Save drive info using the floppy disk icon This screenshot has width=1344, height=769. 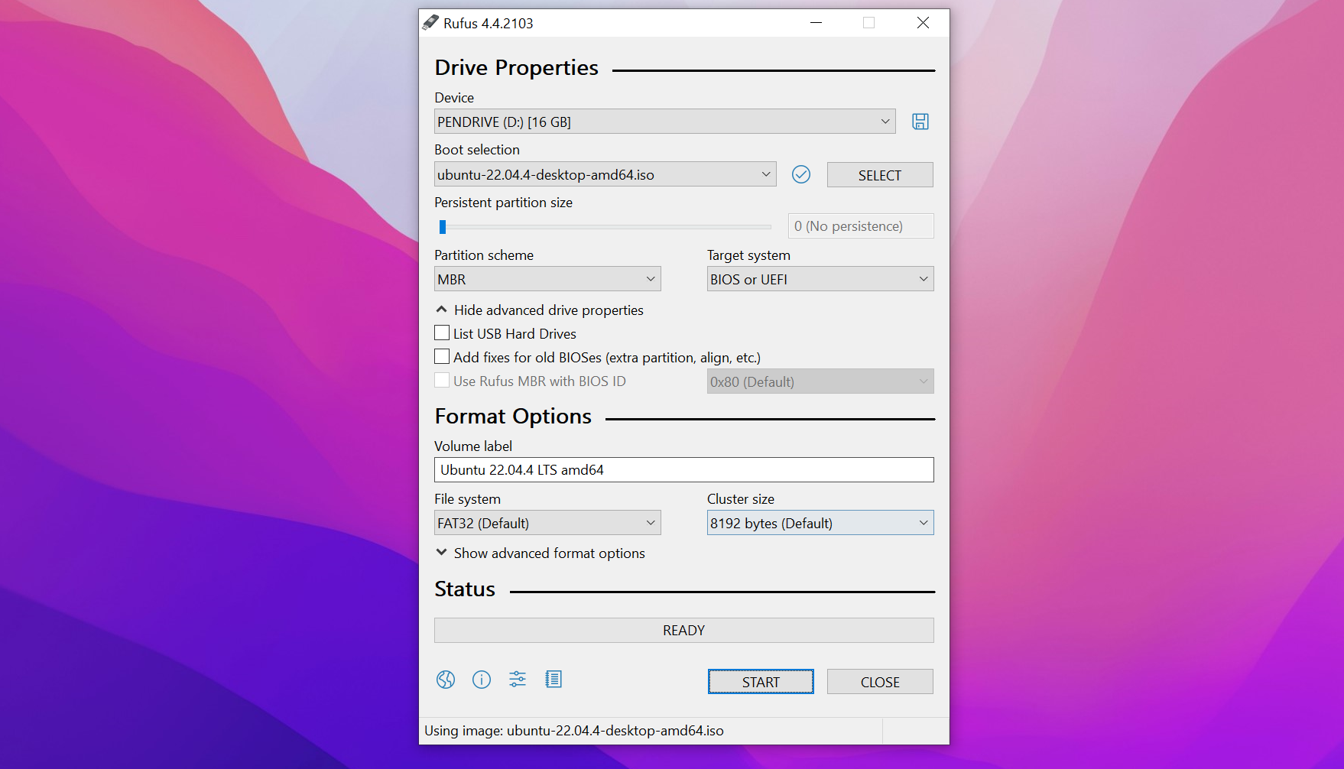[920, 121]
